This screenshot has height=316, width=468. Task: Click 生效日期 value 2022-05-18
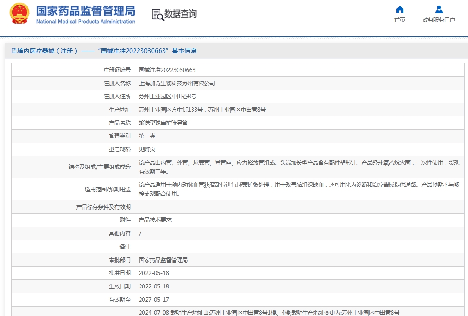point(154,286)
